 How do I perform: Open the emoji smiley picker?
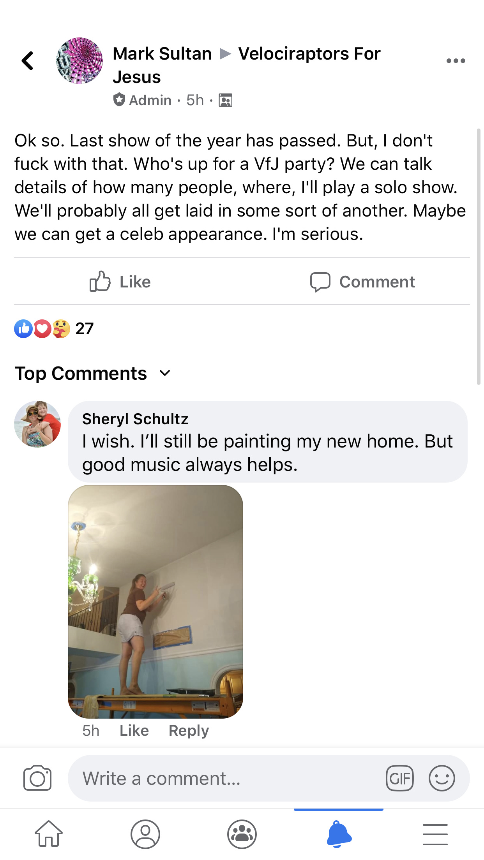coord(442,778)
